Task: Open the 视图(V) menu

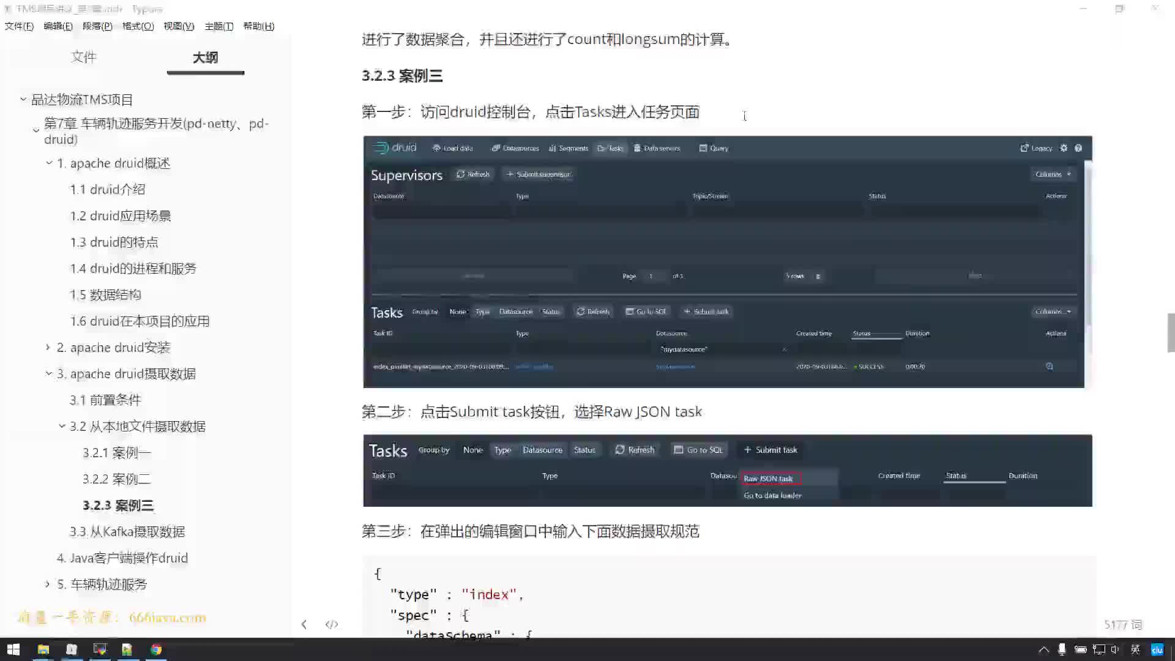Action: click(179, 26)
